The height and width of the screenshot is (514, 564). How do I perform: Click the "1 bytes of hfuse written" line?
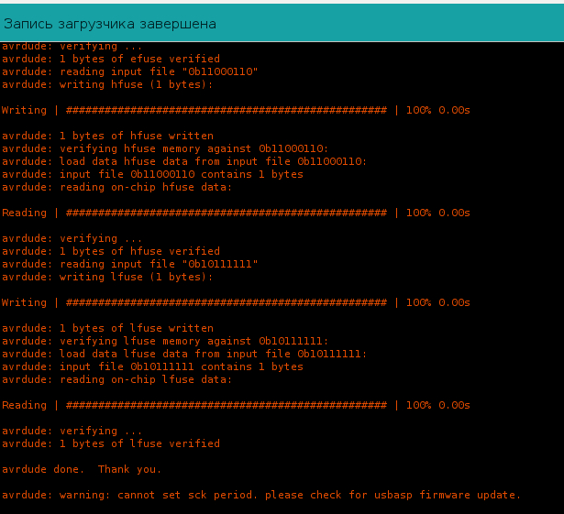click(x=107, y=136)
